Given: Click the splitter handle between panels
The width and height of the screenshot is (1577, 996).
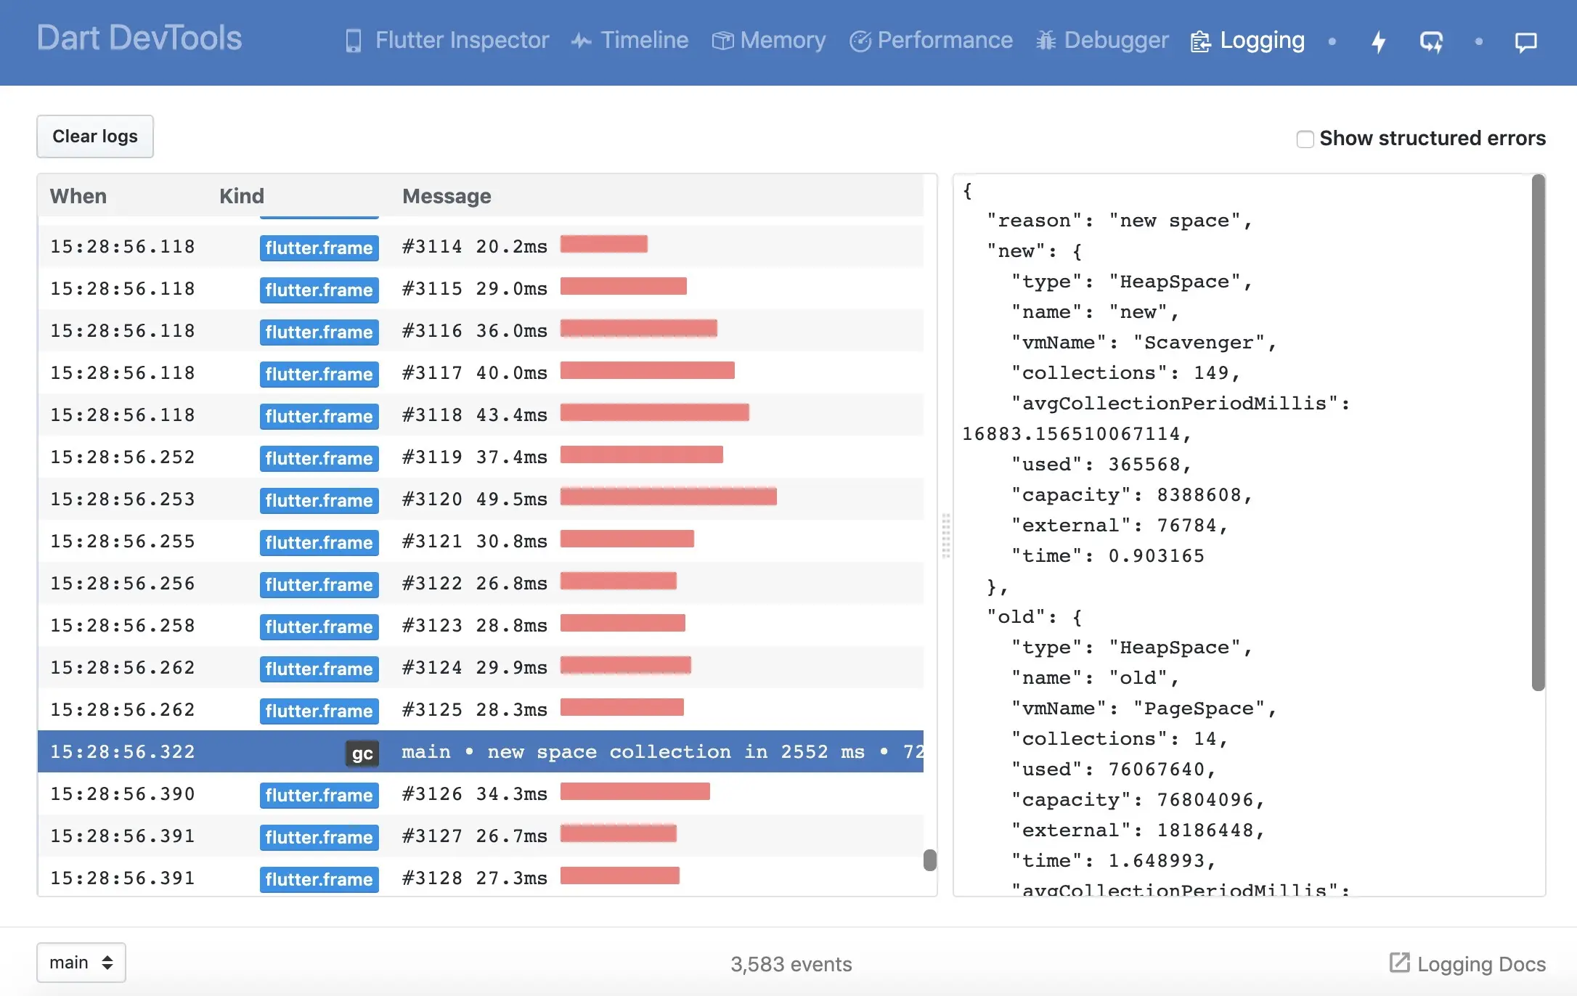Looking at the screenshot, I should pos(945,535).
